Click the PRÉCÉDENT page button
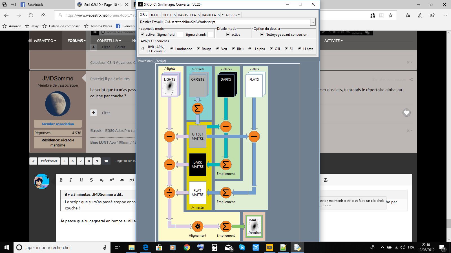 point(49,161)
